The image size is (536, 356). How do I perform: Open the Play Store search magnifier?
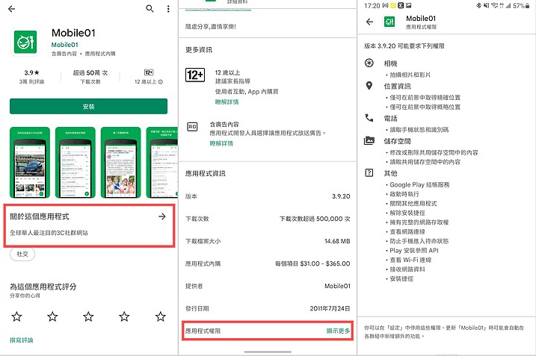(x=150, y=8)
